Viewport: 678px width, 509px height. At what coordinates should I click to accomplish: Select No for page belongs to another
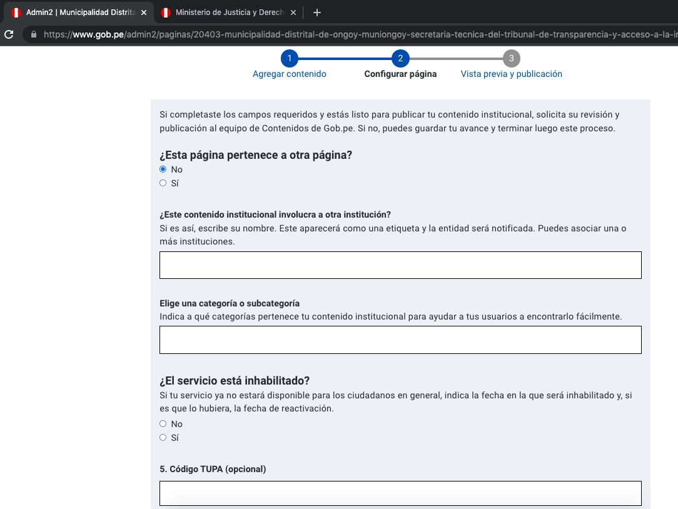tap(163, 169)
